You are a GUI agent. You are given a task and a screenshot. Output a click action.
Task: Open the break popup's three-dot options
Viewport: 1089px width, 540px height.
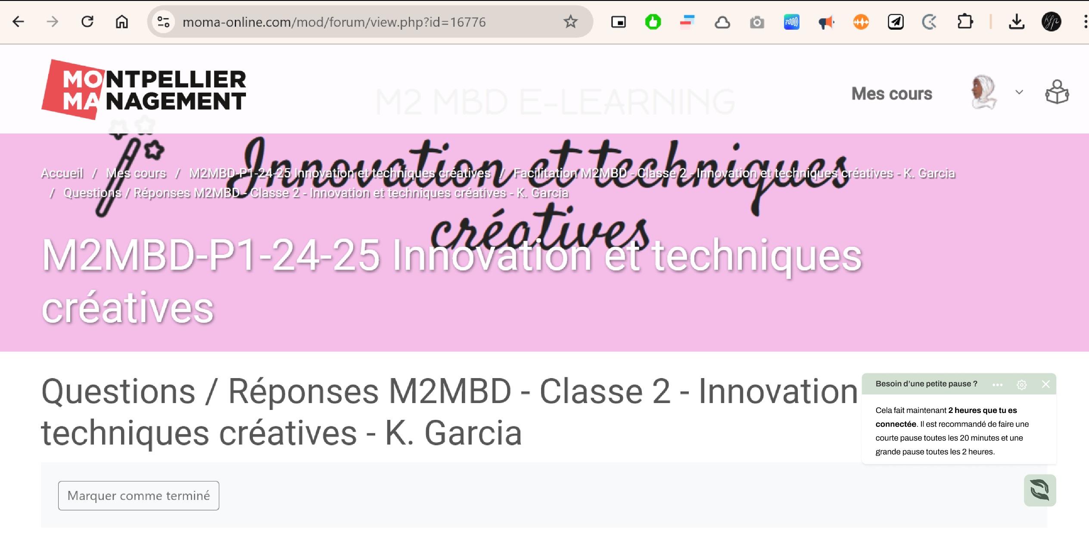point(997,385)
